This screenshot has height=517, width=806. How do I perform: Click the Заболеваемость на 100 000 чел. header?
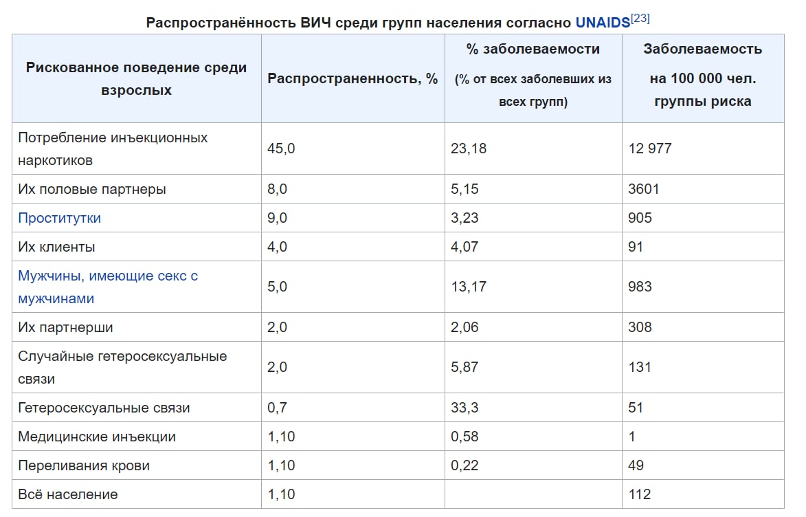click(x=703, y=78)
